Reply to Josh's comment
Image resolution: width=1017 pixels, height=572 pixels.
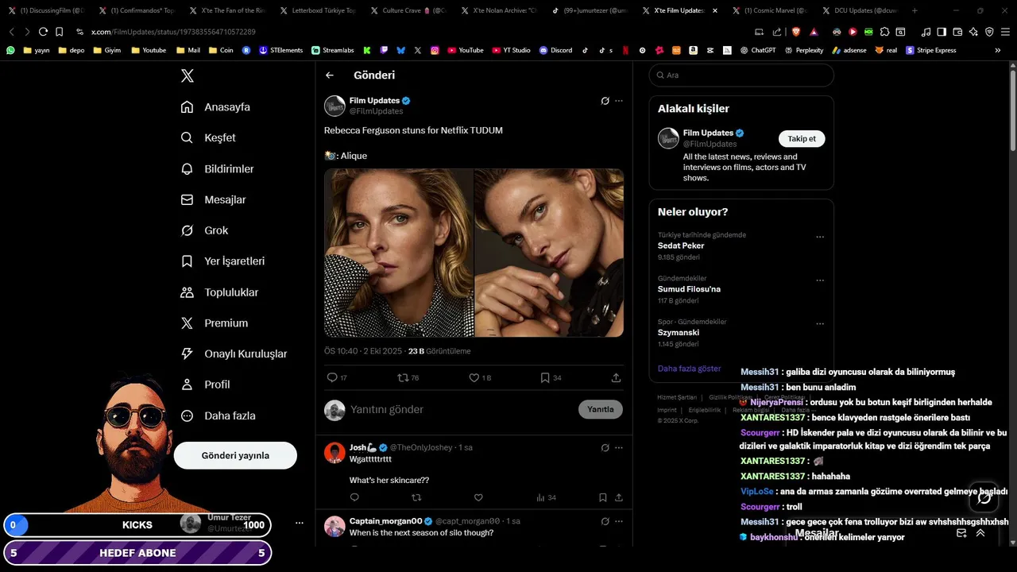click(354, 498)
